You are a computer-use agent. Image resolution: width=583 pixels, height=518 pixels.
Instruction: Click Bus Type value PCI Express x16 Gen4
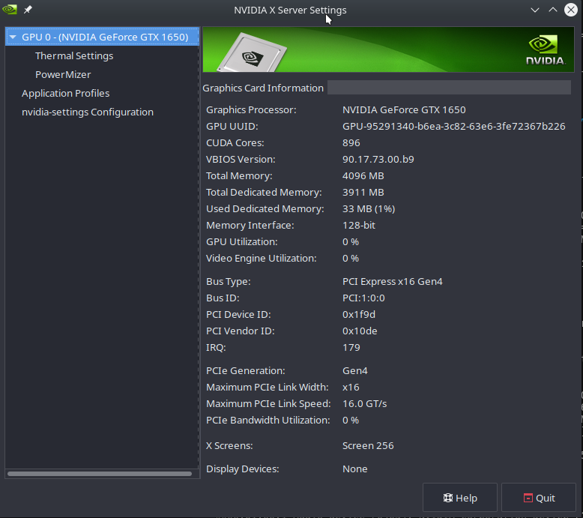(392, 282)
